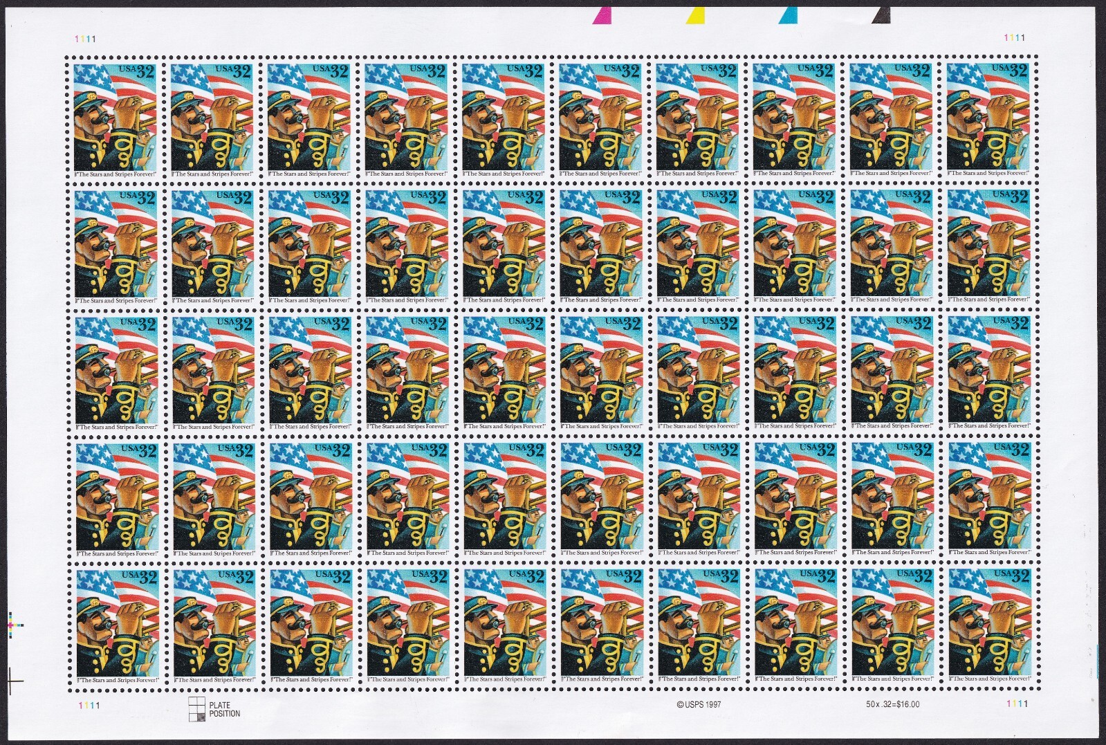Click the black color registration mark
This screenshot has height=745, width=1106.
click(881, 14)
